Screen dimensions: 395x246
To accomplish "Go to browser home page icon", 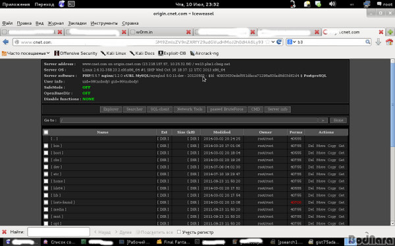I will click(x=389, y=42).
